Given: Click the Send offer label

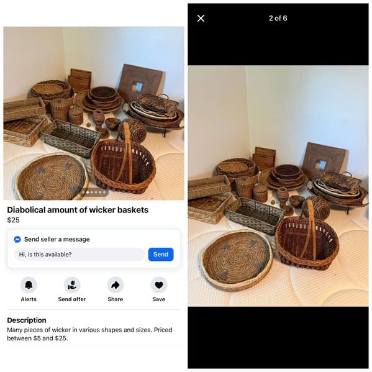Looking at the screenshot, I should 72,299.
